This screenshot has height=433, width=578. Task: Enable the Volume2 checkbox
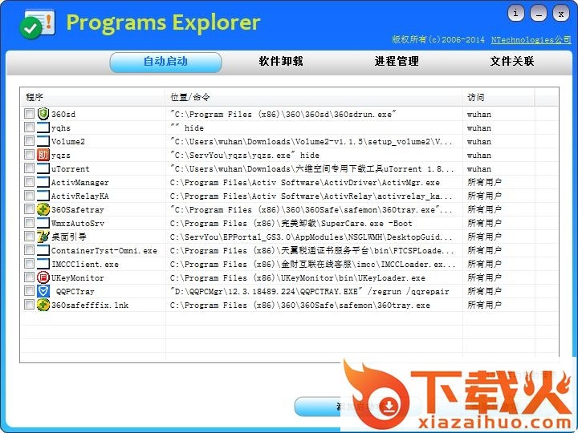(x=29, y=140)
